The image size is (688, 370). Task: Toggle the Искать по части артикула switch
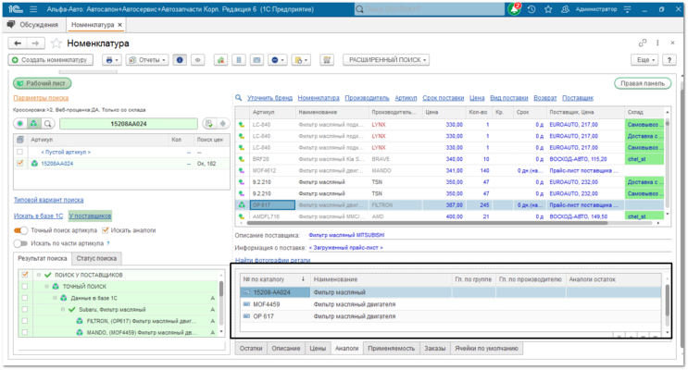pyautogui.click(x=20, y=243)
